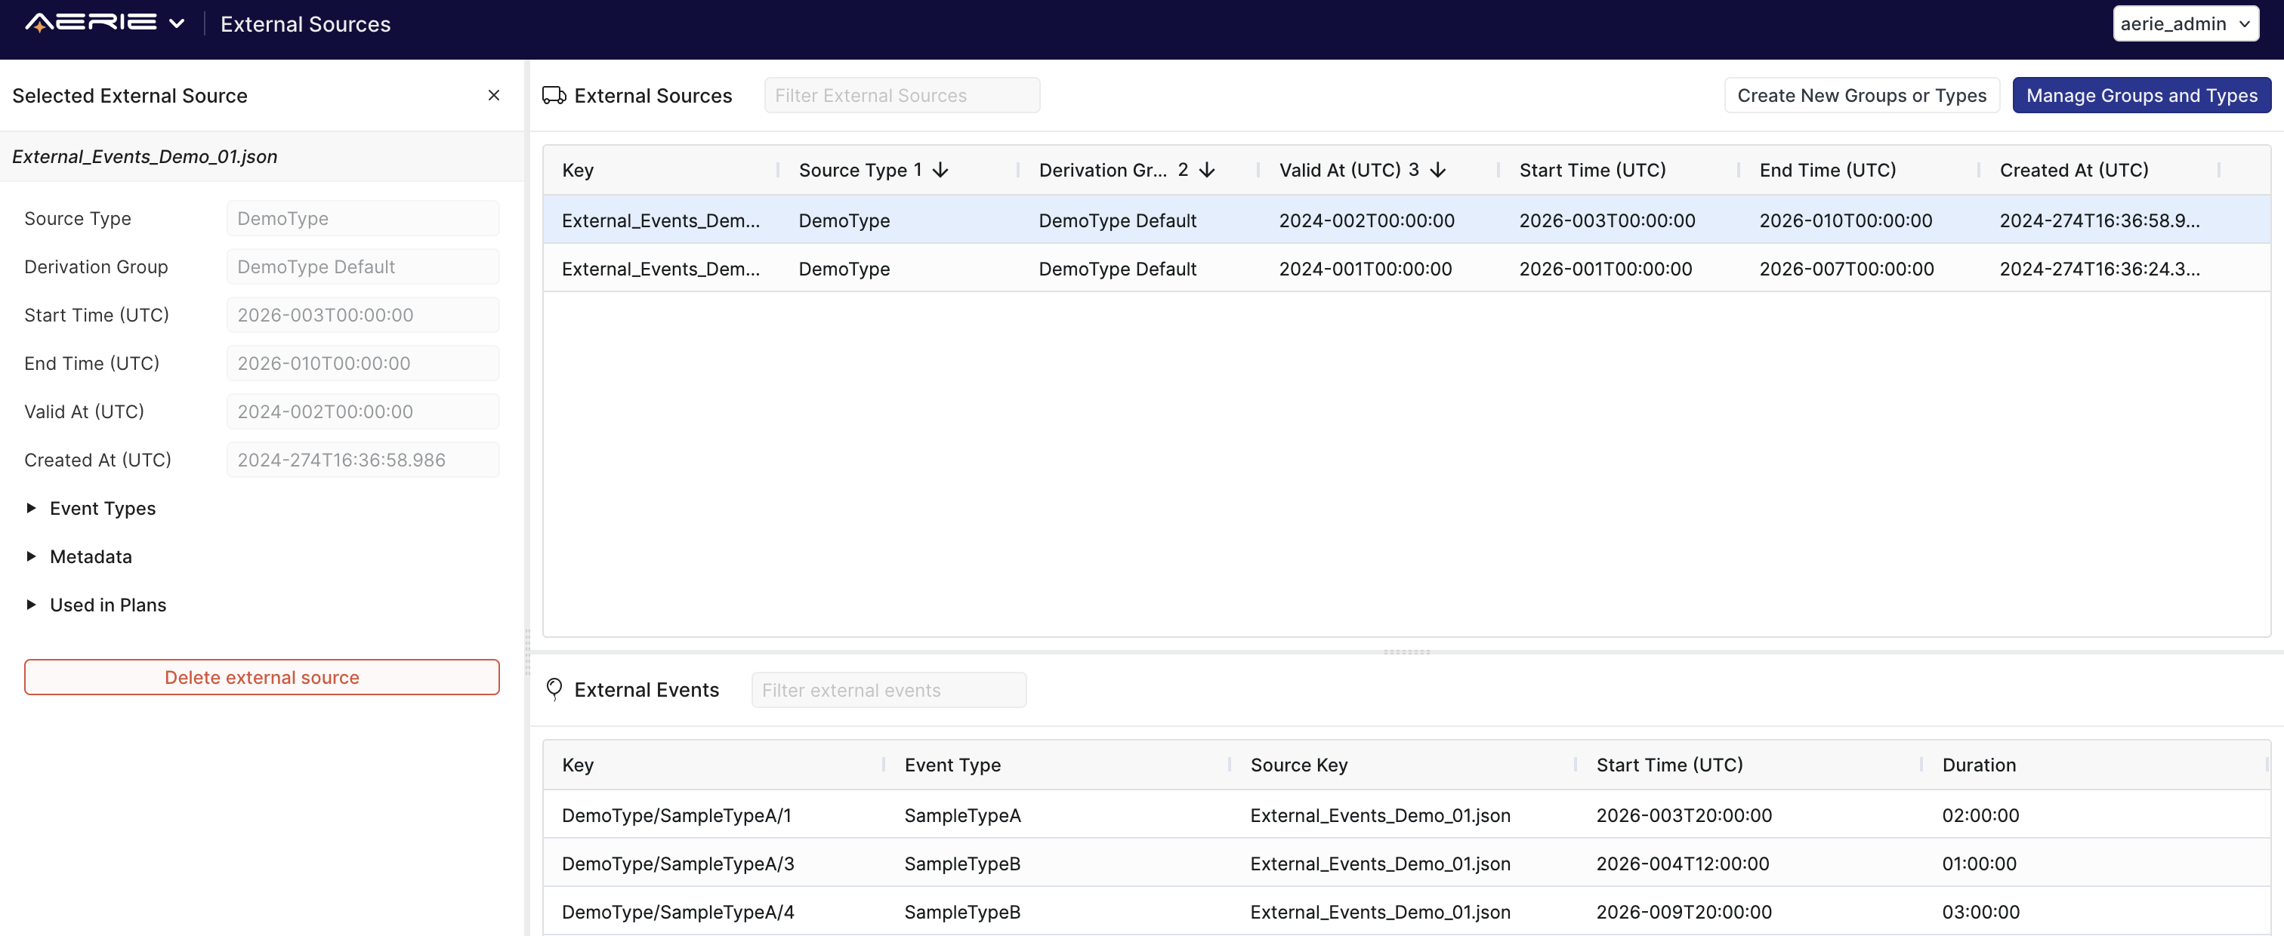
Task: Select source row valid at 2024-002T00:00:00
Action: (1406, 220)
